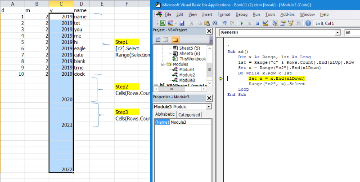Click View Code button in Project panel
The image size is (360, 182).
(x=158, y=39)
